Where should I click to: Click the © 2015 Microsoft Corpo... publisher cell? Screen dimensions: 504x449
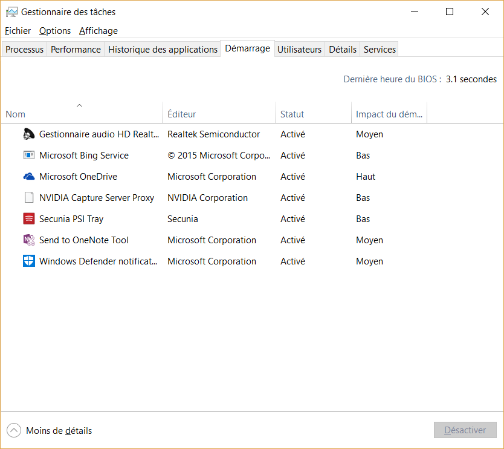click(219, 156)
